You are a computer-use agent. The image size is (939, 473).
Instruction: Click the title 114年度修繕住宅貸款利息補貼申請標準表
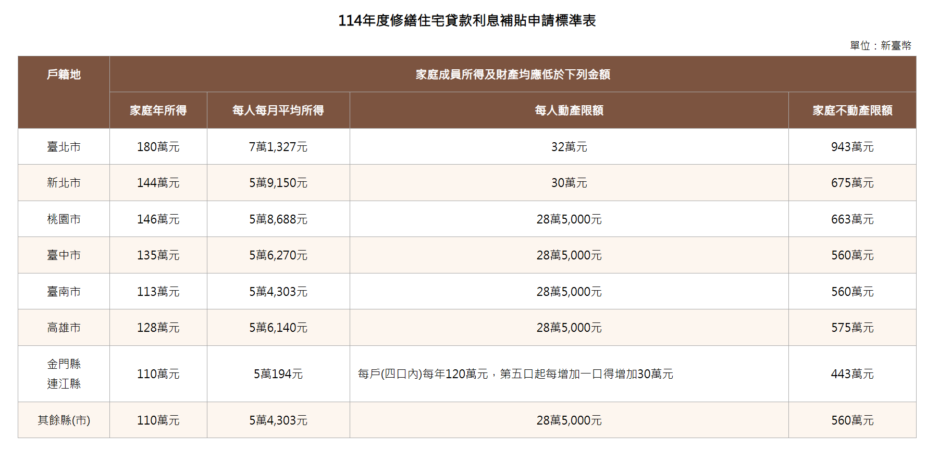click(467, 20)
